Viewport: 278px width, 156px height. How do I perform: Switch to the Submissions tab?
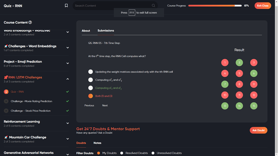tap(106, 31)
